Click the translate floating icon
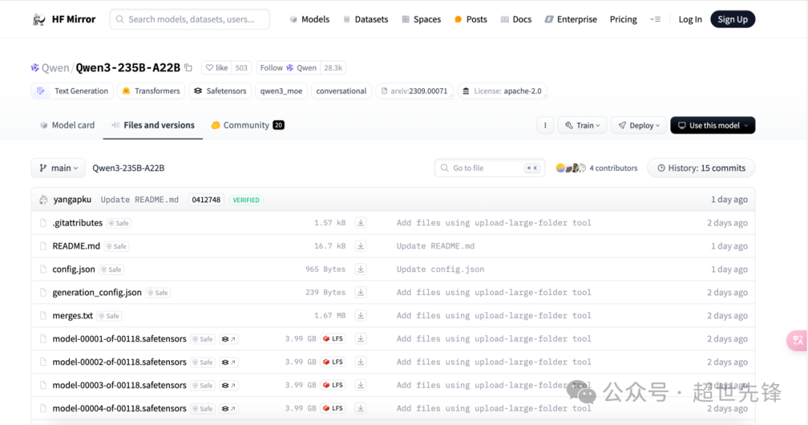This screenshot has width=808, height=425. click(x=798, y=340)
